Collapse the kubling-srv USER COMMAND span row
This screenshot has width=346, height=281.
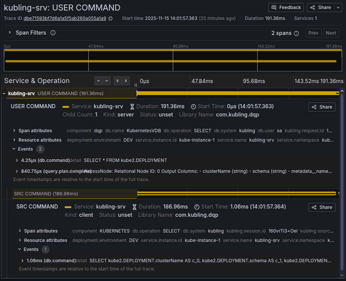pos(4,93)
